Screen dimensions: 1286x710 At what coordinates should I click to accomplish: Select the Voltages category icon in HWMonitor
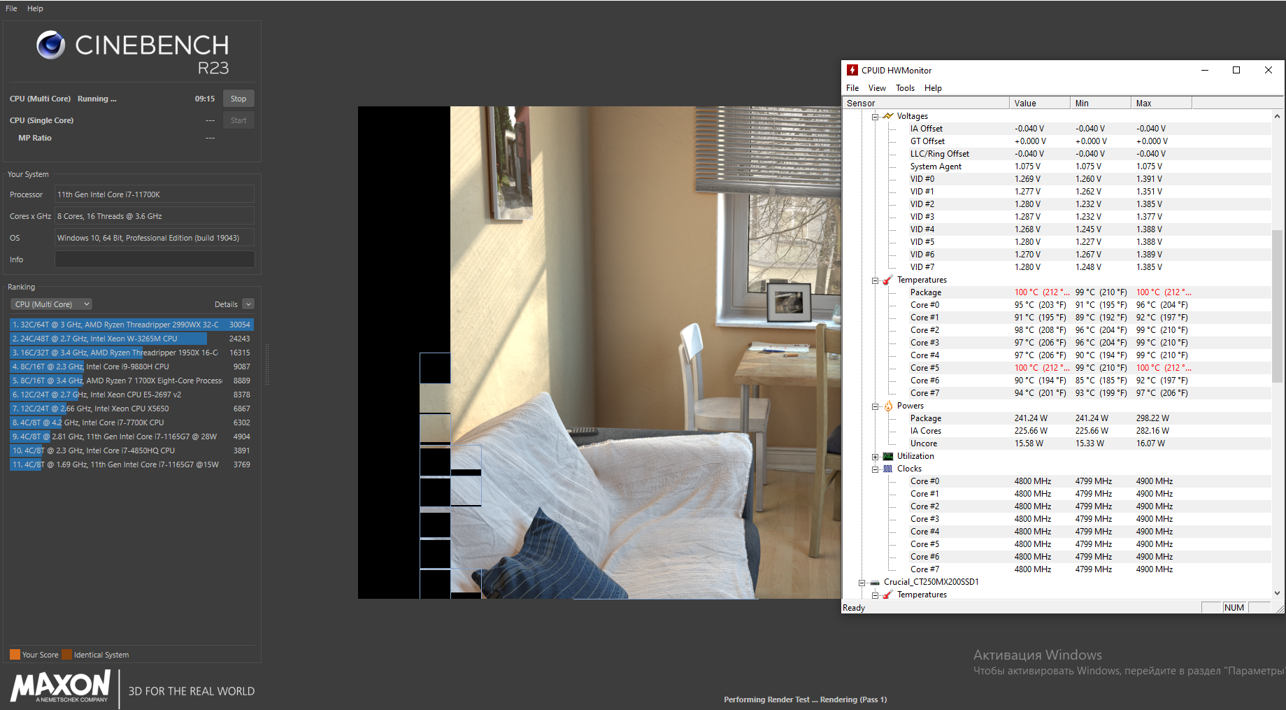888,116
